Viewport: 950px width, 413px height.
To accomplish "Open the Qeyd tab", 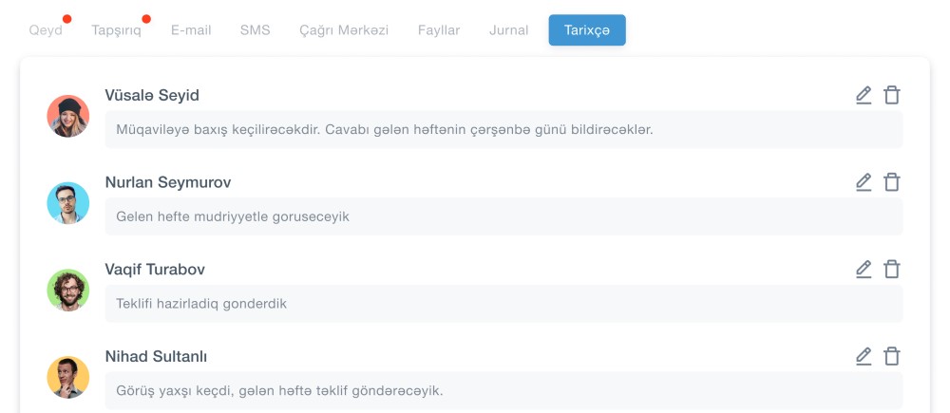I will pos(46,30).
